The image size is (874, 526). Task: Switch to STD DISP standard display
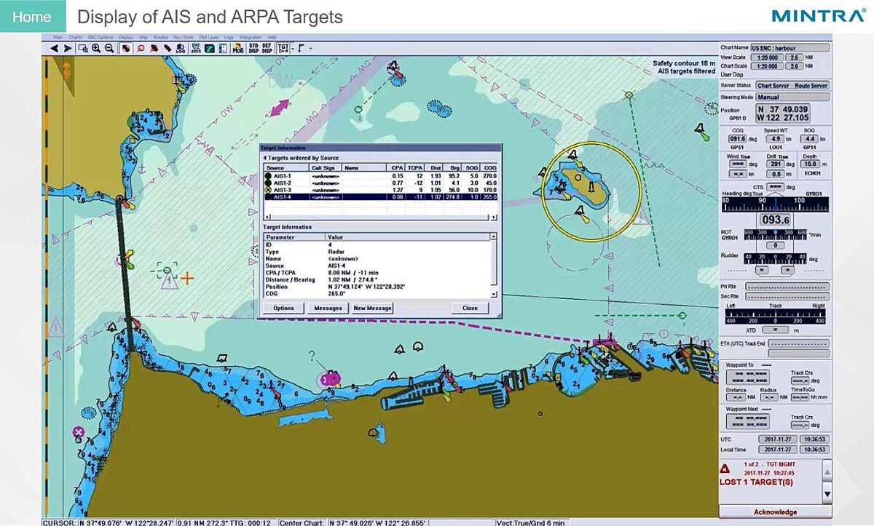coord(253,49)
